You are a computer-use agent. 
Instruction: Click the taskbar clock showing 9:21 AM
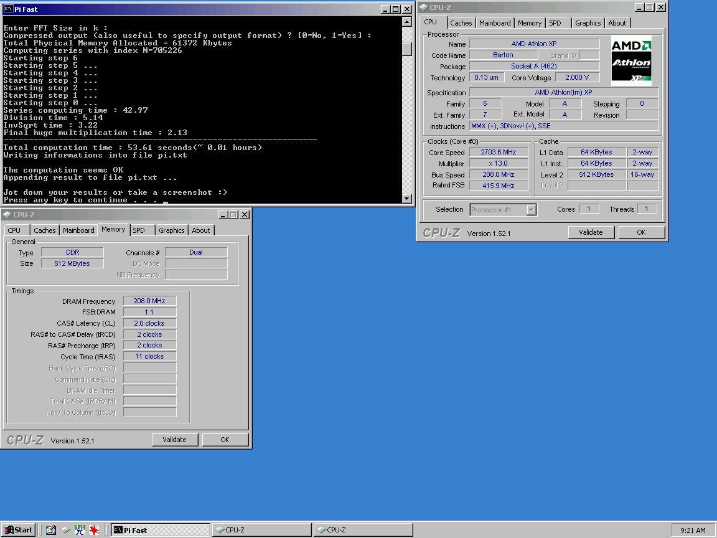tap(693, 531)
